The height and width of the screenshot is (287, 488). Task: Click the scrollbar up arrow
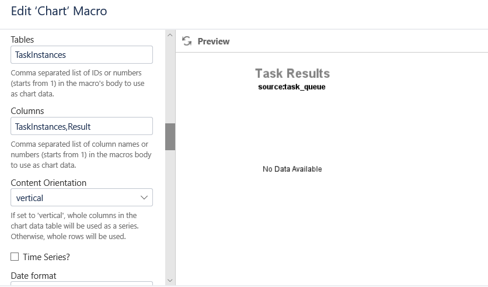click(170, 35)
